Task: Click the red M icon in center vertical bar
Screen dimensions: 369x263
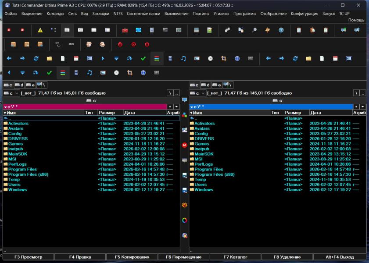Action: tap(185, 145)
